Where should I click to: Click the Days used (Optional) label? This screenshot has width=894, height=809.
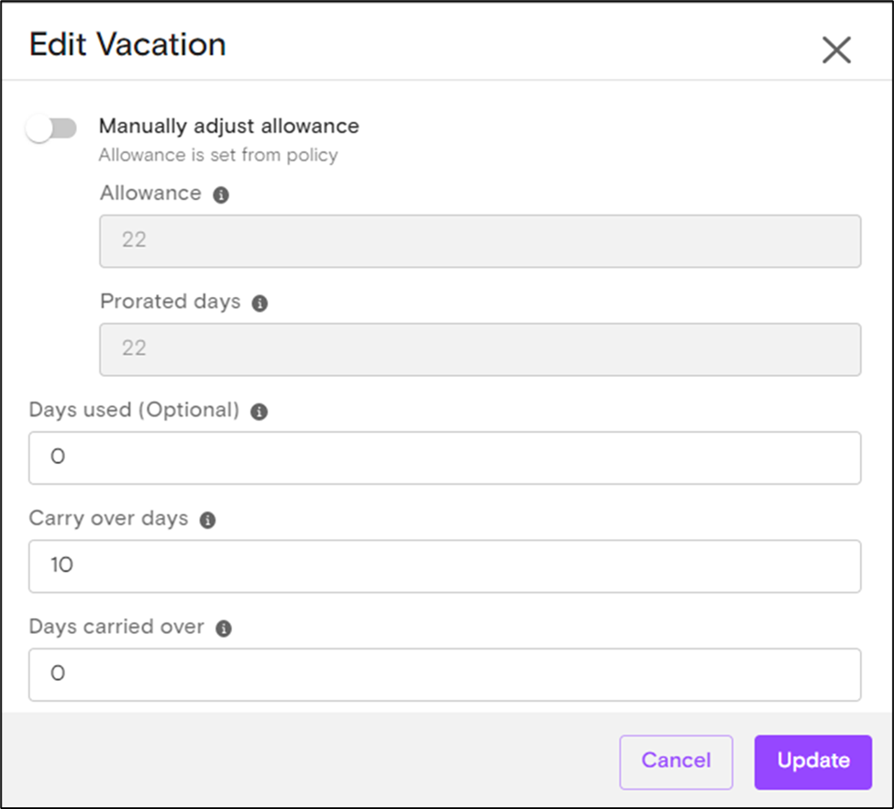coord(134,410)
